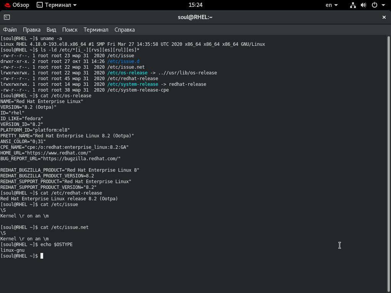Open the Справка menu

click(x=125, y=30)
